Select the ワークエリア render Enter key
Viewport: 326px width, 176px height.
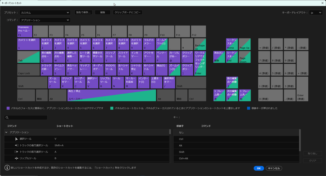[200, 63]
